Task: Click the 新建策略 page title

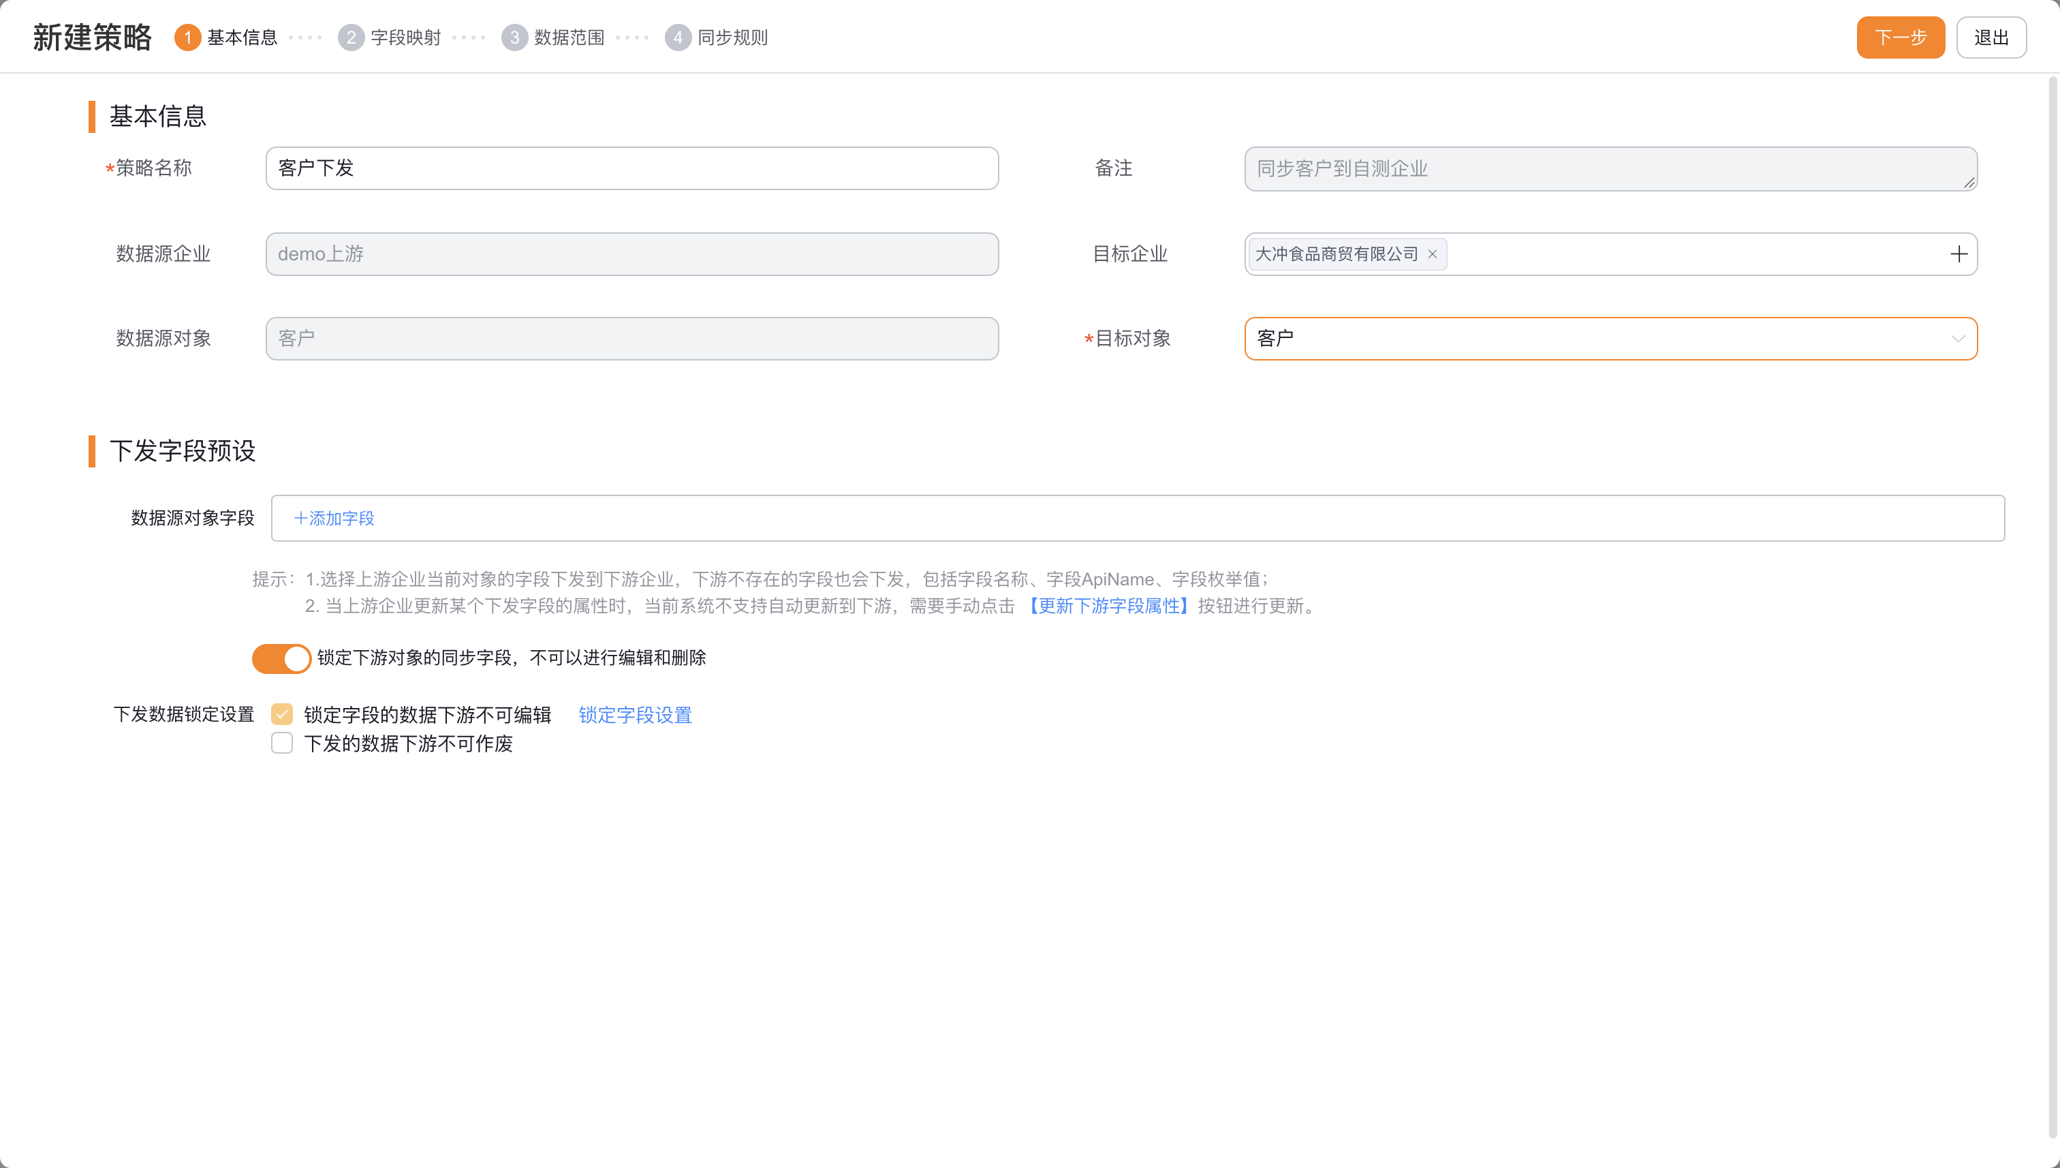Action: coord(92,37)
